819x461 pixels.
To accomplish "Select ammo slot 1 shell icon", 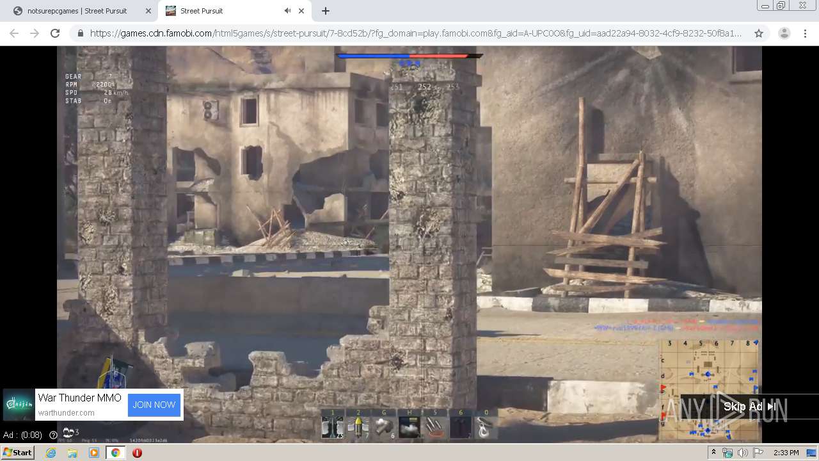I will pyautogui.click(x=332, y=427).
